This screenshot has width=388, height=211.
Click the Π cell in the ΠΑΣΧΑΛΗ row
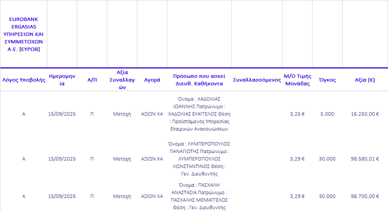[92, 196]
